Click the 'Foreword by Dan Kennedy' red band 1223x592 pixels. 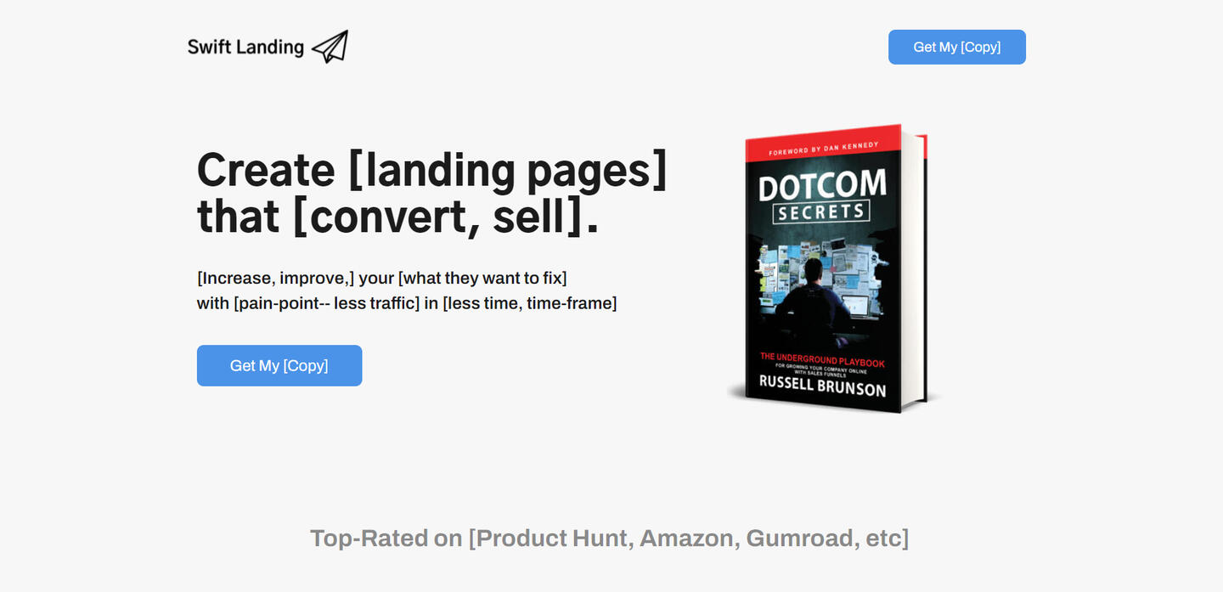(823, 146)
